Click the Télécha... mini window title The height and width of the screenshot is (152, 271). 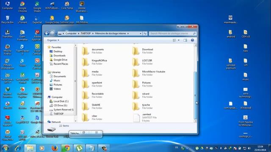[x=75, y=133]
